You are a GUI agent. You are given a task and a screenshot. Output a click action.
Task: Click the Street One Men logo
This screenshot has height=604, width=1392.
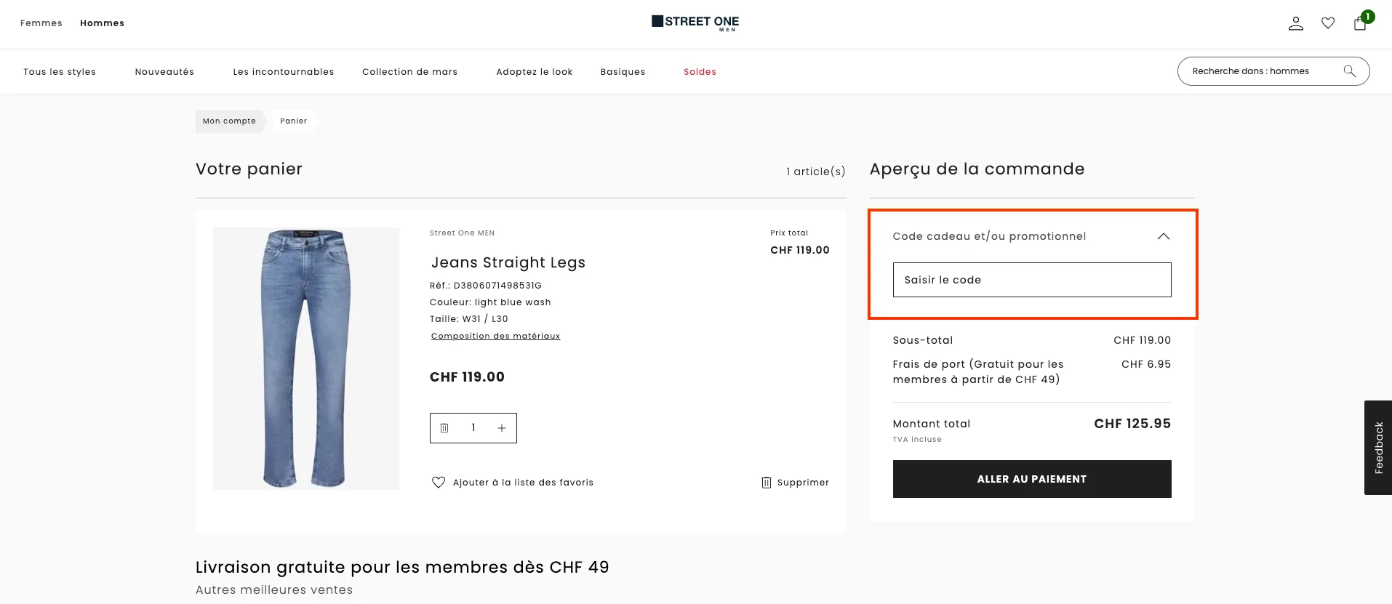coord(695,23)
